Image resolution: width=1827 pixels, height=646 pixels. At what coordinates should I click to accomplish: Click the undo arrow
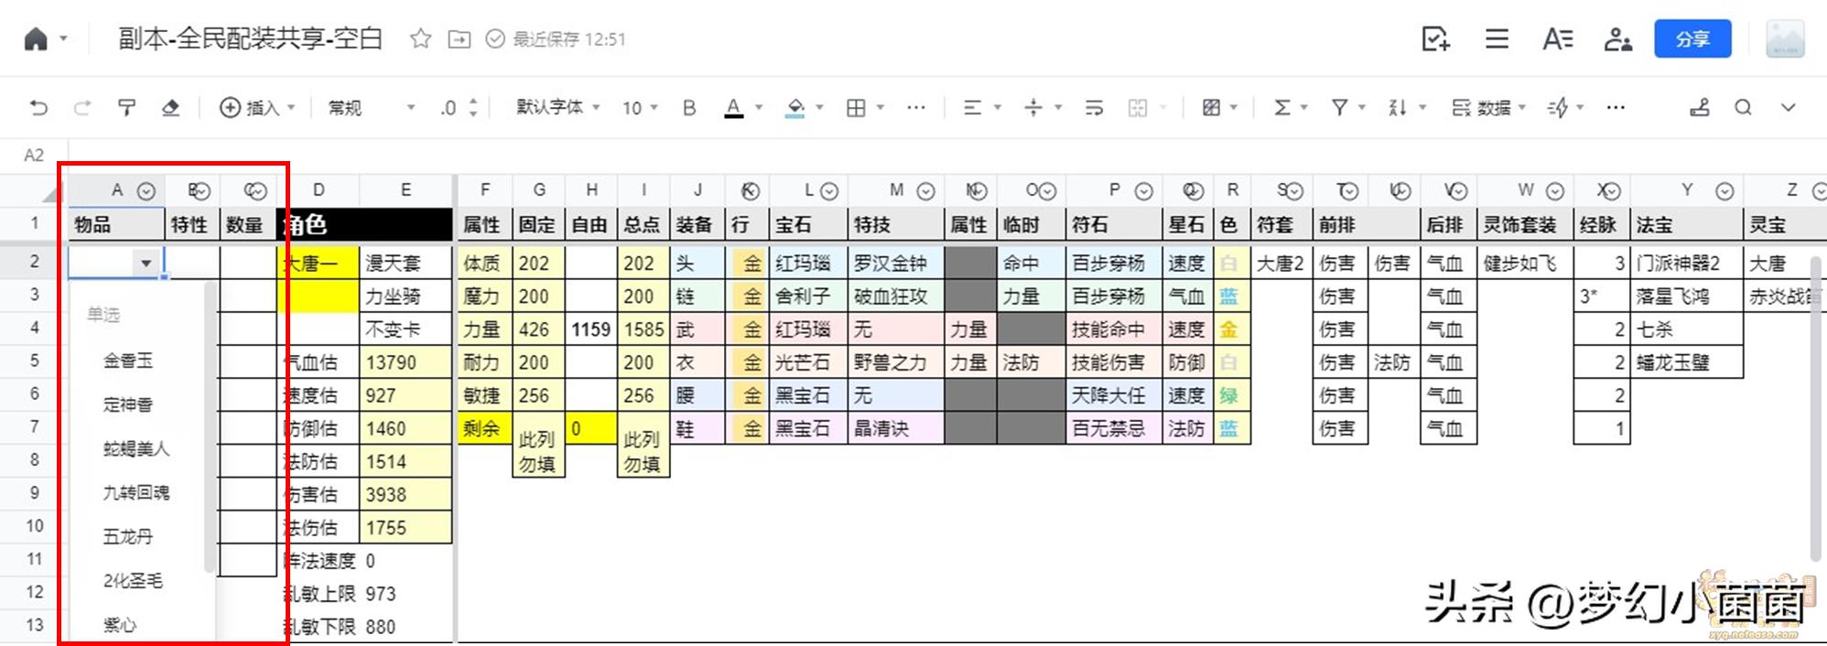(38, 108)
